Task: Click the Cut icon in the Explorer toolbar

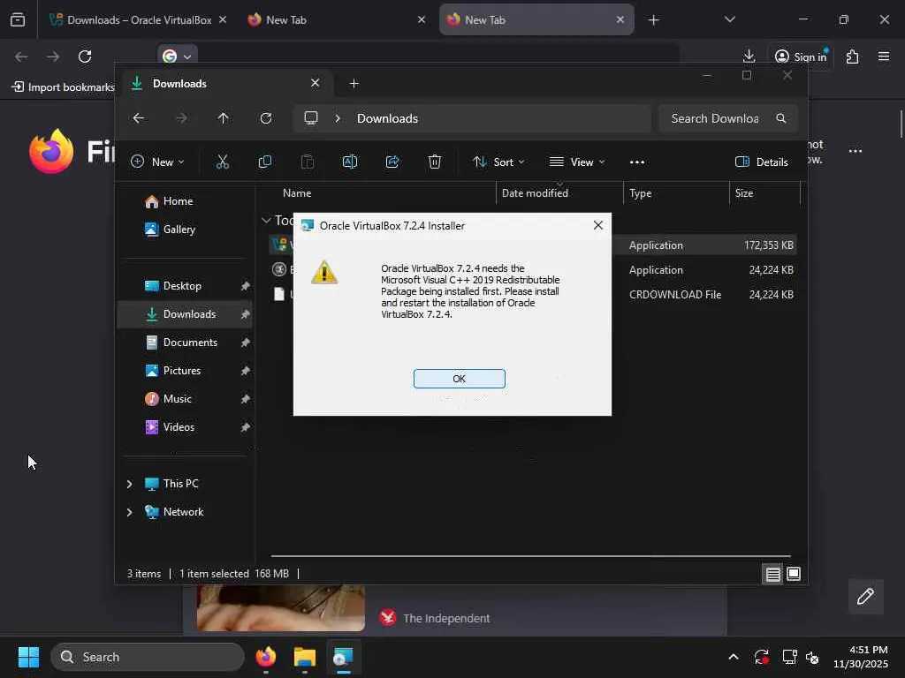Action: pyautogui.click(x=222, y=162)
